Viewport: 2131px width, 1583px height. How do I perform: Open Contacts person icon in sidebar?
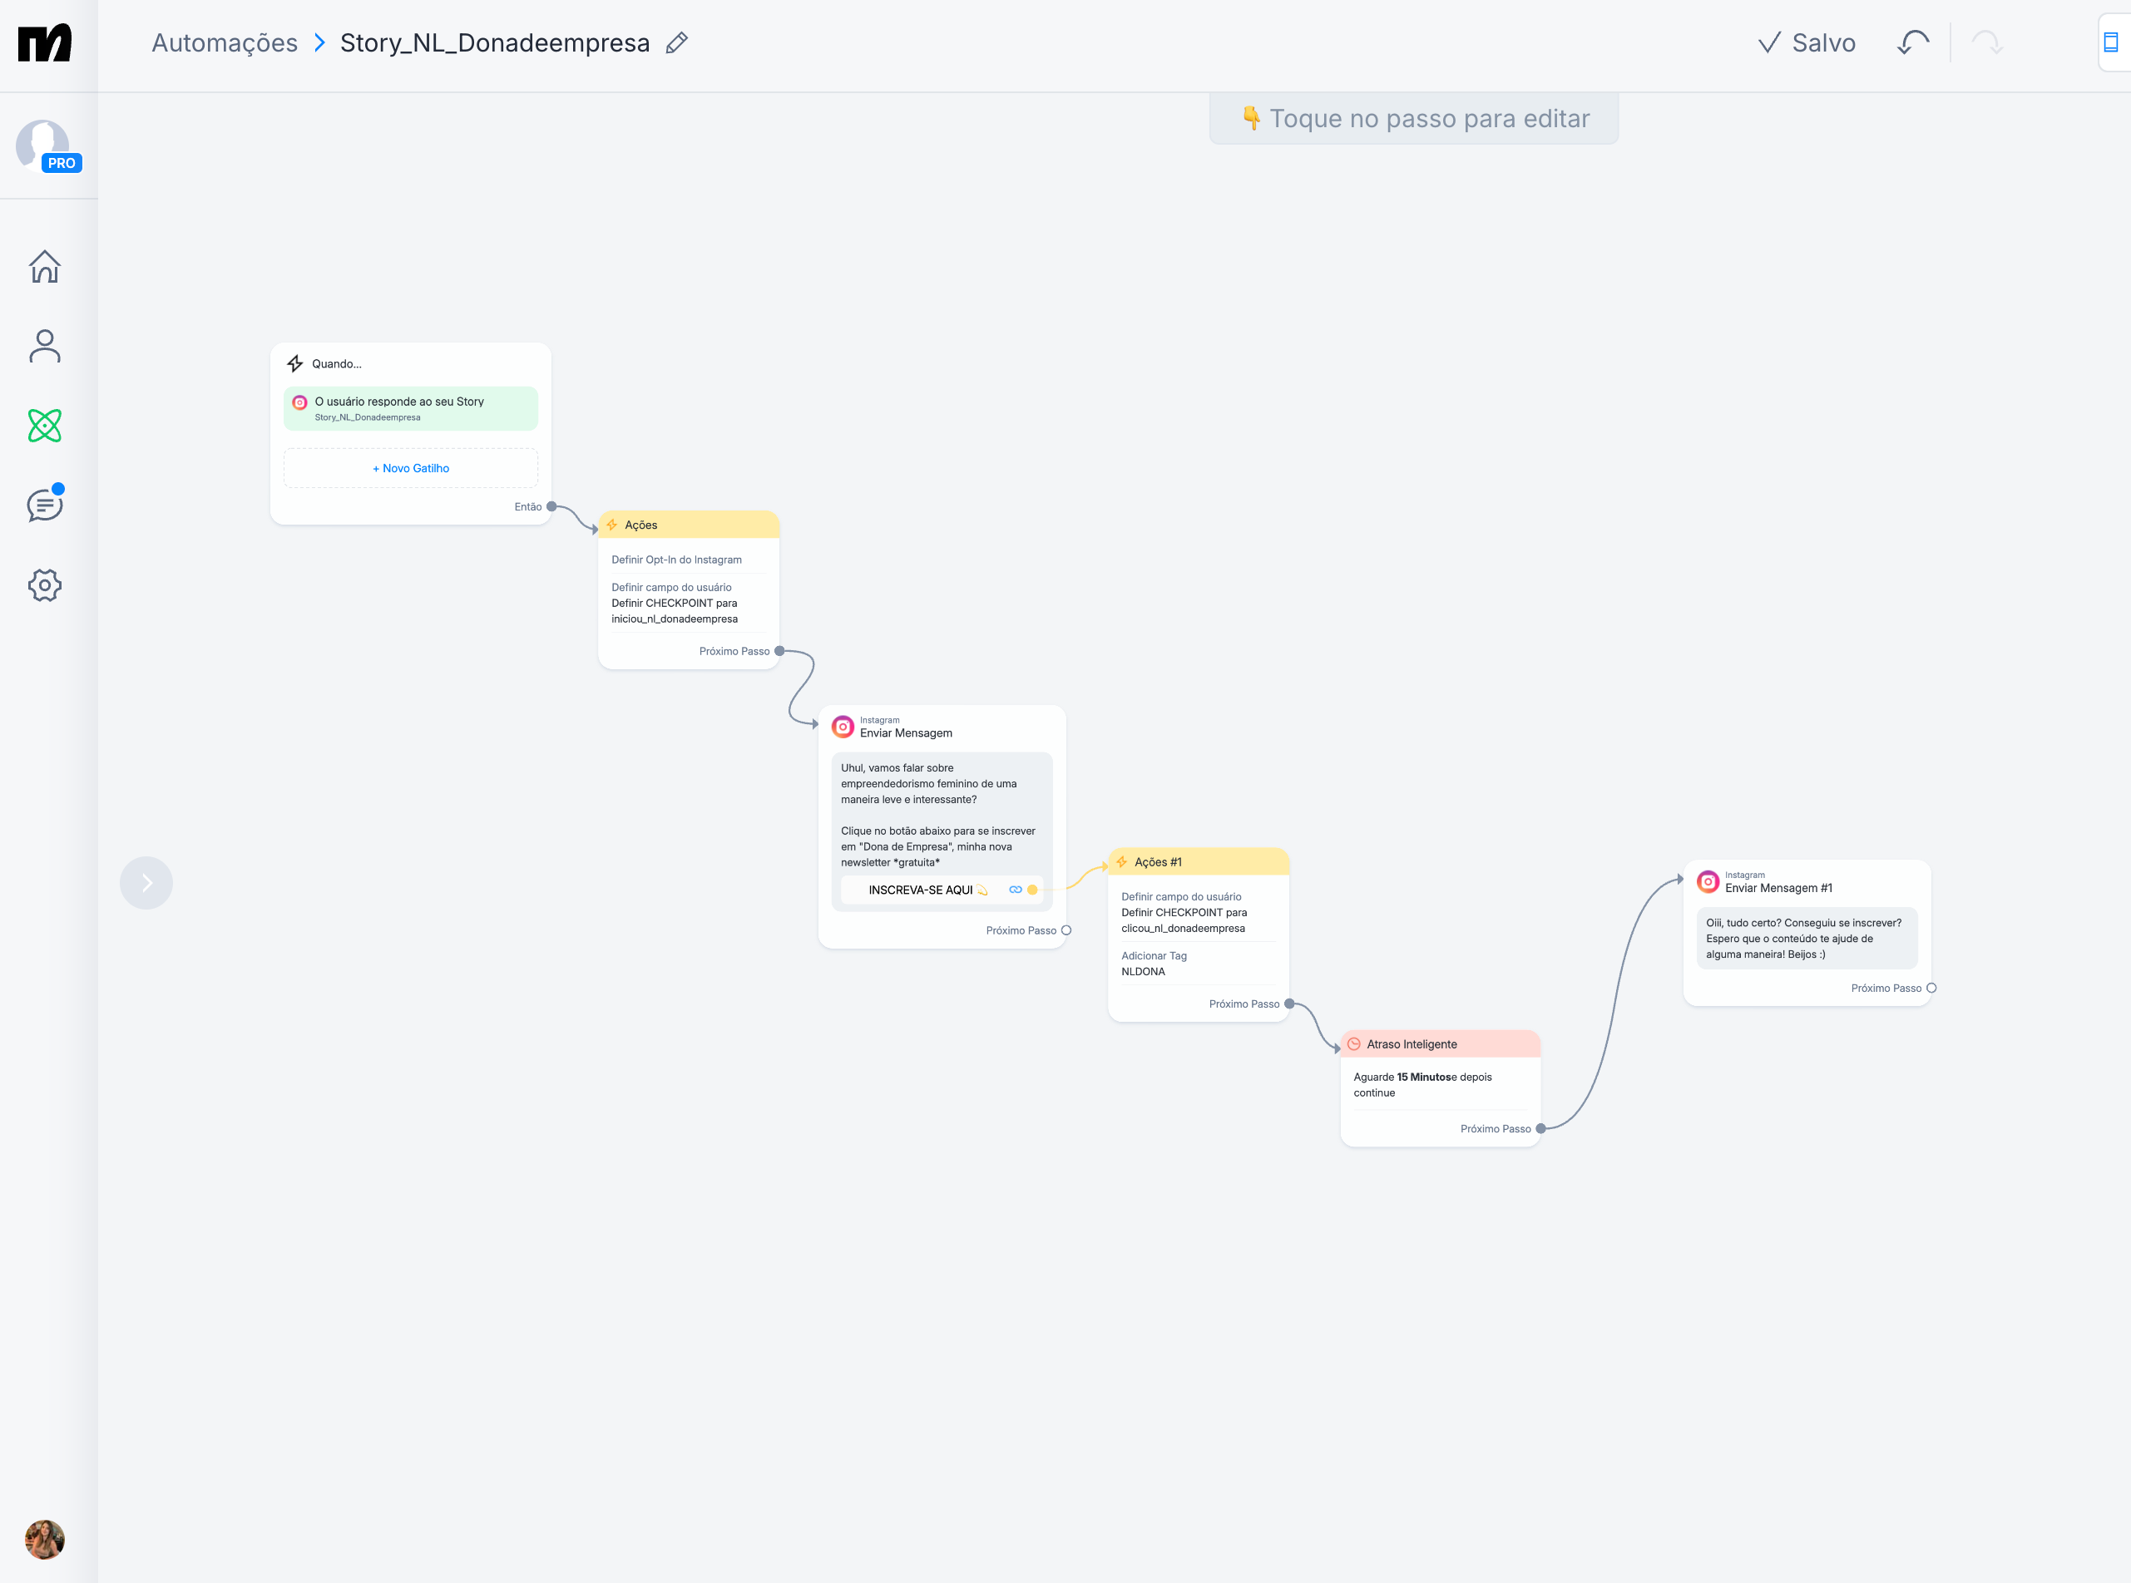[x=44, y=346]
